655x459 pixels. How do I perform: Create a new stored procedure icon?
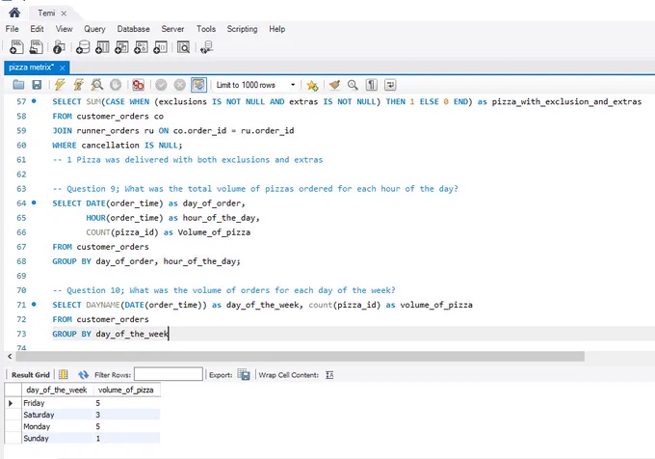click(141, 47)
